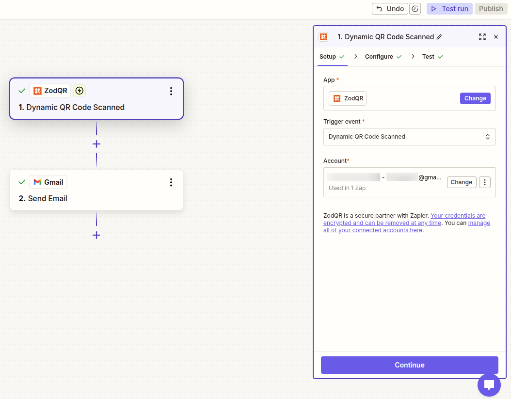Open manage connected accounts link
This screenshot has width=511, height=399.
(407, 226)
